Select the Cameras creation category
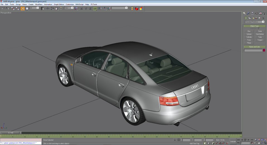Screen dimensions: 267x145 pyautogui.click(x=256, y=18)
